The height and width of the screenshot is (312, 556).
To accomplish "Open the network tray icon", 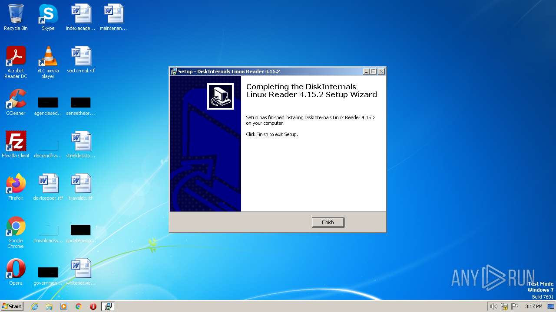I will click(504, 306).
